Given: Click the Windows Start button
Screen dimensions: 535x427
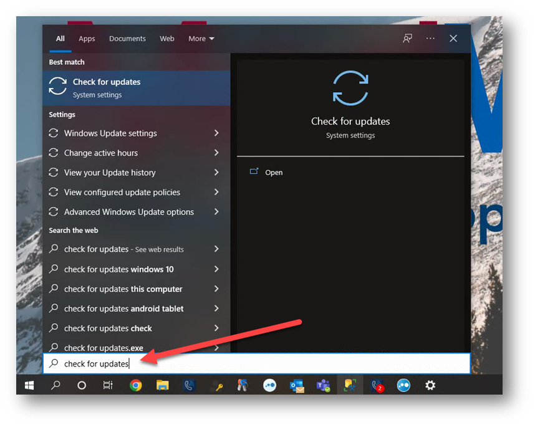Looking at the screenshot, I should [x=29, y=385].
